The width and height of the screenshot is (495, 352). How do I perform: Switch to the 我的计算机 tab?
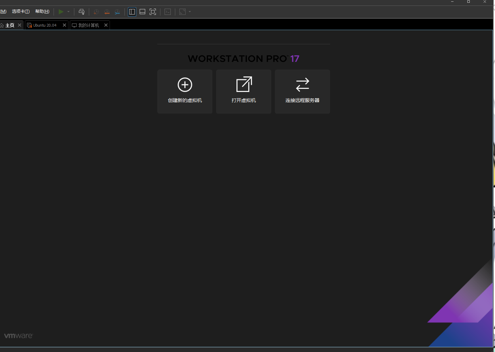click(x=88, y=25)
